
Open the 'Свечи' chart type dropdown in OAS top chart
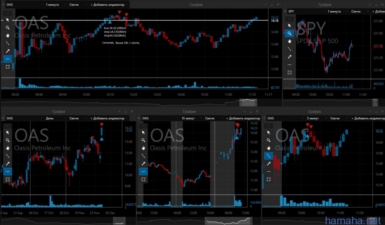point(77,5)
